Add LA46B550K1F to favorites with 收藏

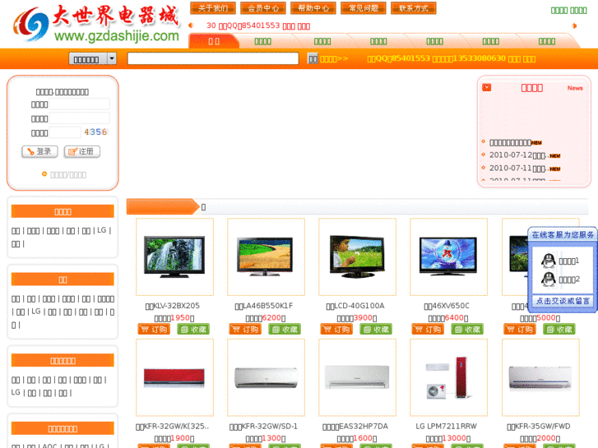(x=285, y=329)
